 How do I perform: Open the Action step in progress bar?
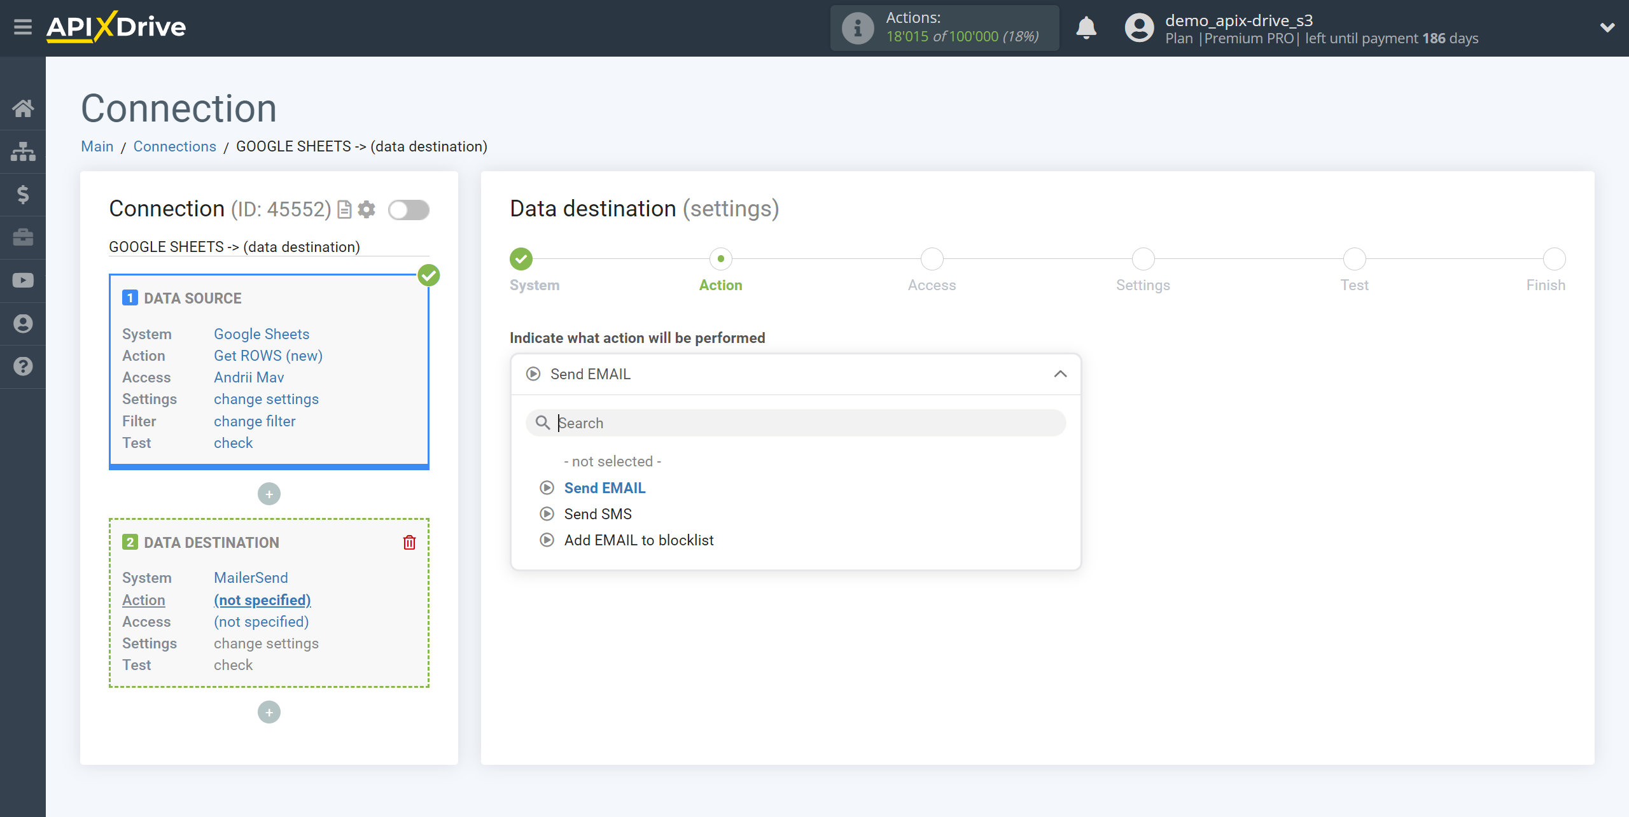pos(722,258)
